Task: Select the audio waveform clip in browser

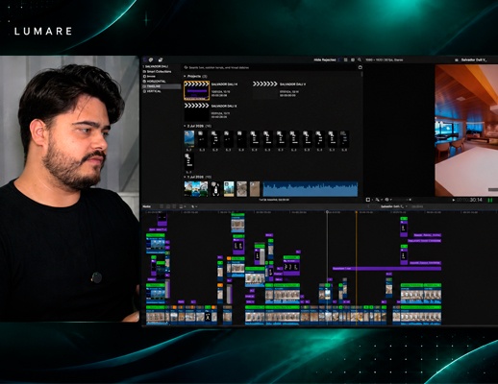Action: click(x=311, y=189)
